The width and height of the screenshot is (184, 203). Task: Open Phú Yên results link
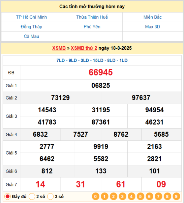point(92,27)
